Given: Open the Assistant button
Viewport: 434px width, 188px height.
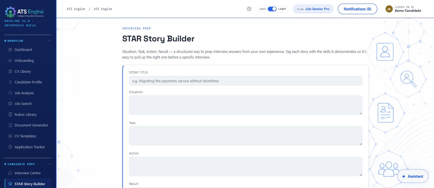Looking at the screenshot, I should (x=413, y=176).
